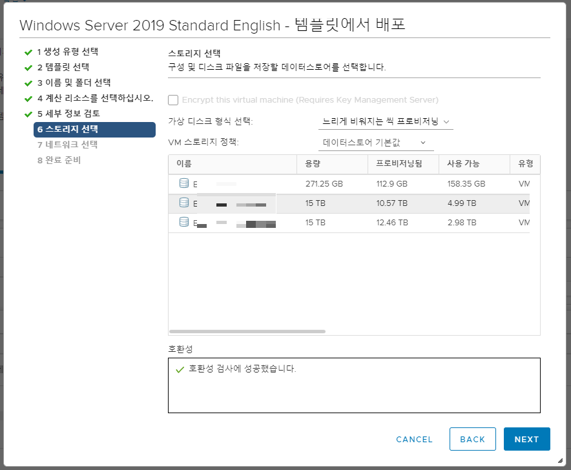Click the 4.99 TB available value
Image resolution: width=571 pixels, height=470 pixels.
462,203
